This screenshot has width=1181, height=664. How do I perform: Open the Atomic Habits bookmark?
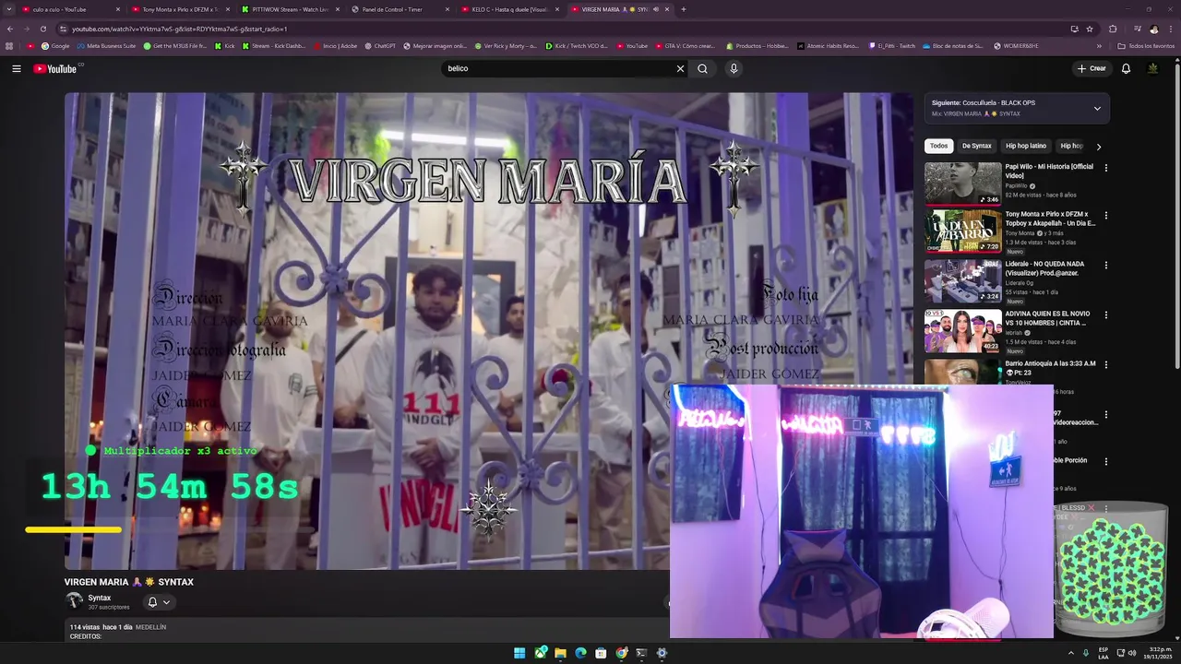point(829,46)
